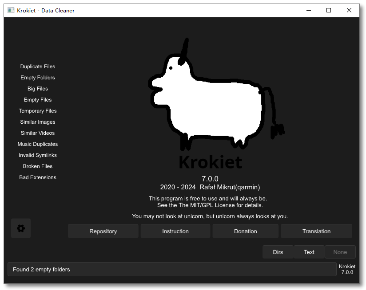Screen dimensions: 366x290
Task: Close the Krokiet window
Action: tap(349, 10)
